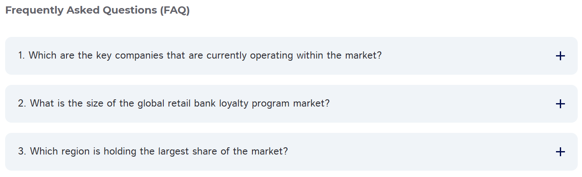
Task: Select the number "3." of third question
Action: (23, 151)
